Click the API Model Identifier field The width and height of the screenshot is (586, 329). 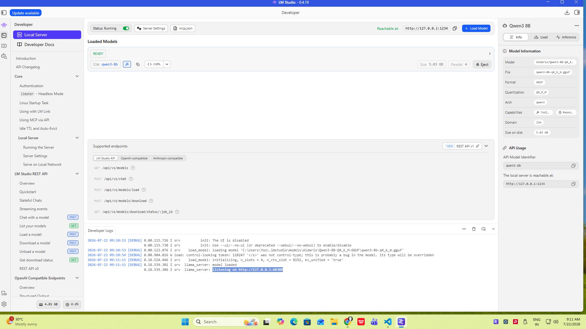(541, 166)
